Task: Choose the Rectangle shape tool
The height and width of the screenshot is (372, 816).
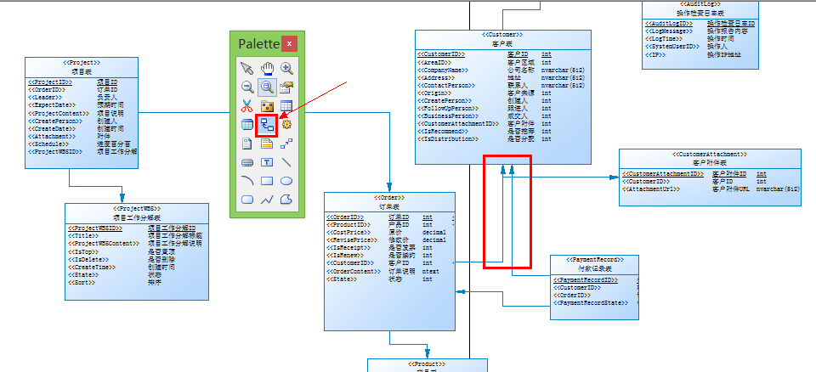Action: tap(267, 181)
